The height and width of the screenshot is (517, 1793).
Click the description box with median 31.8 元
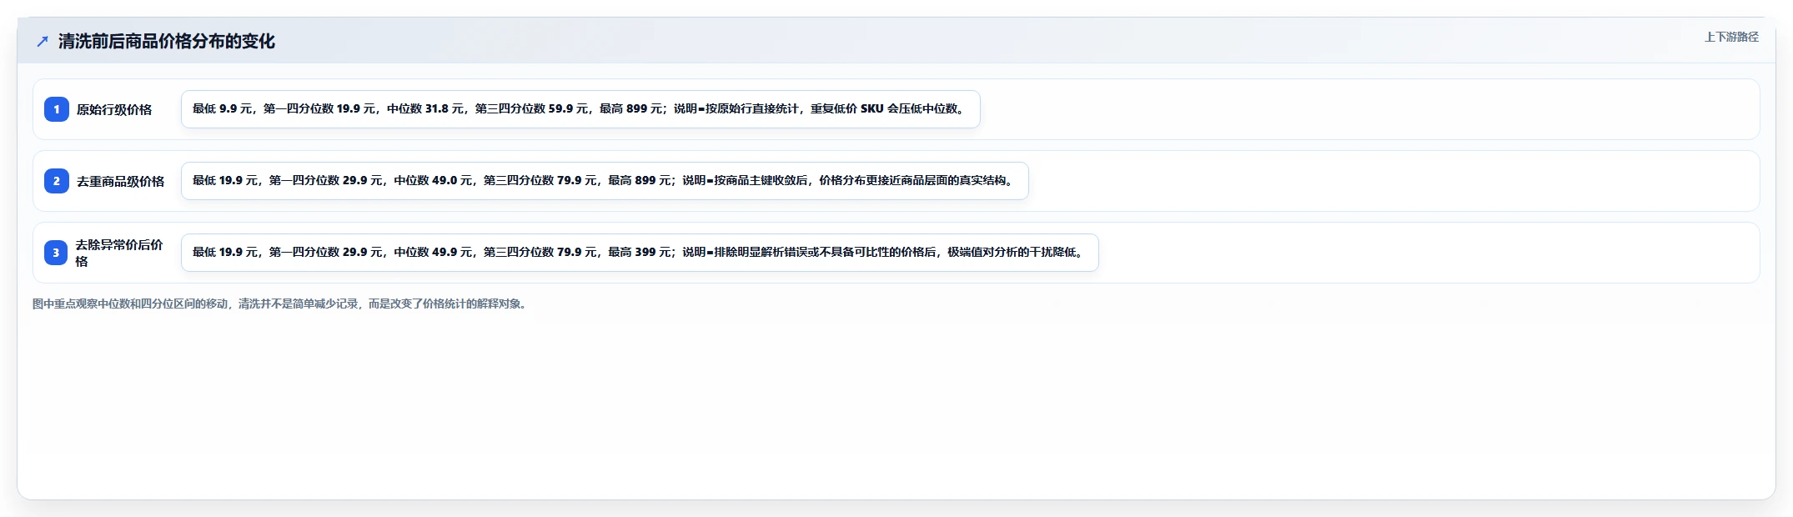point(580,109)
